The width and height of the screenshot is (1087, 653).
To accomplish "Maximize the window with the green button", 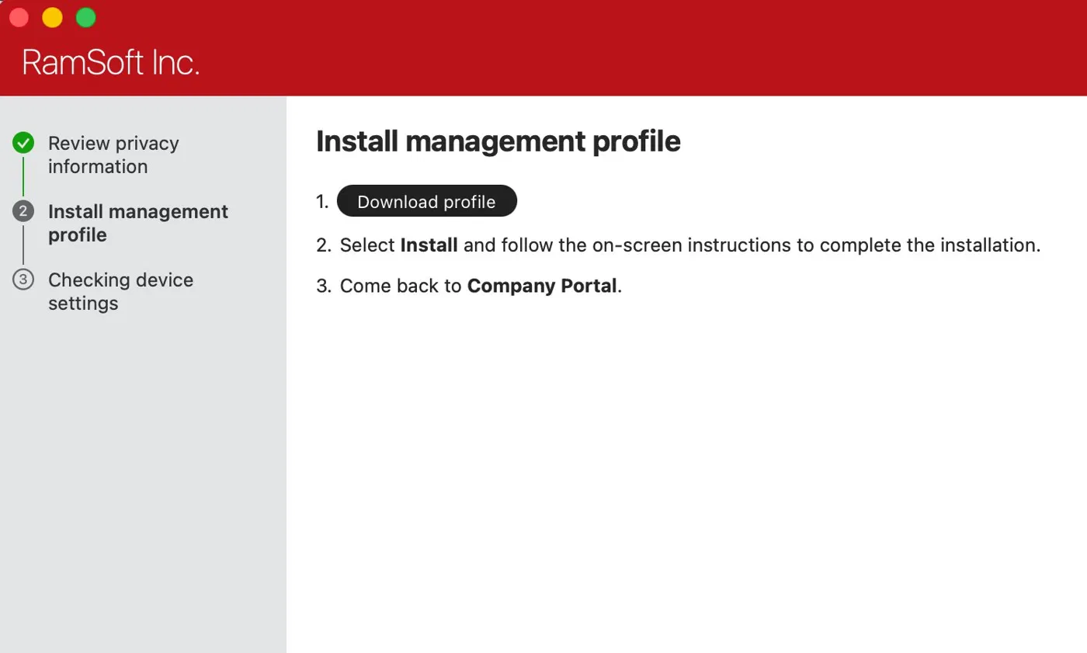I will tap(86, 17).
